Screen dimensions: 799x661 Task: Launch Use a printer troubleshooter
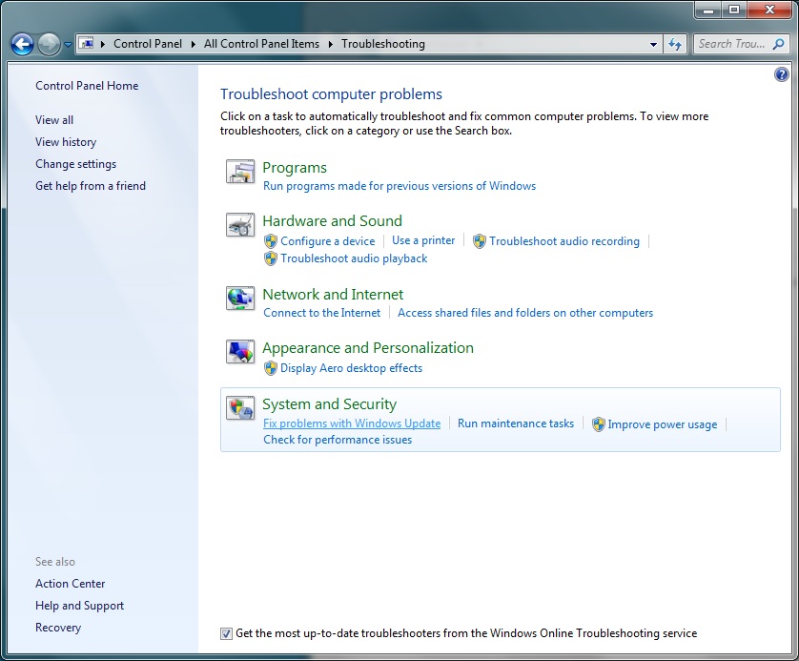pos(423,240)
